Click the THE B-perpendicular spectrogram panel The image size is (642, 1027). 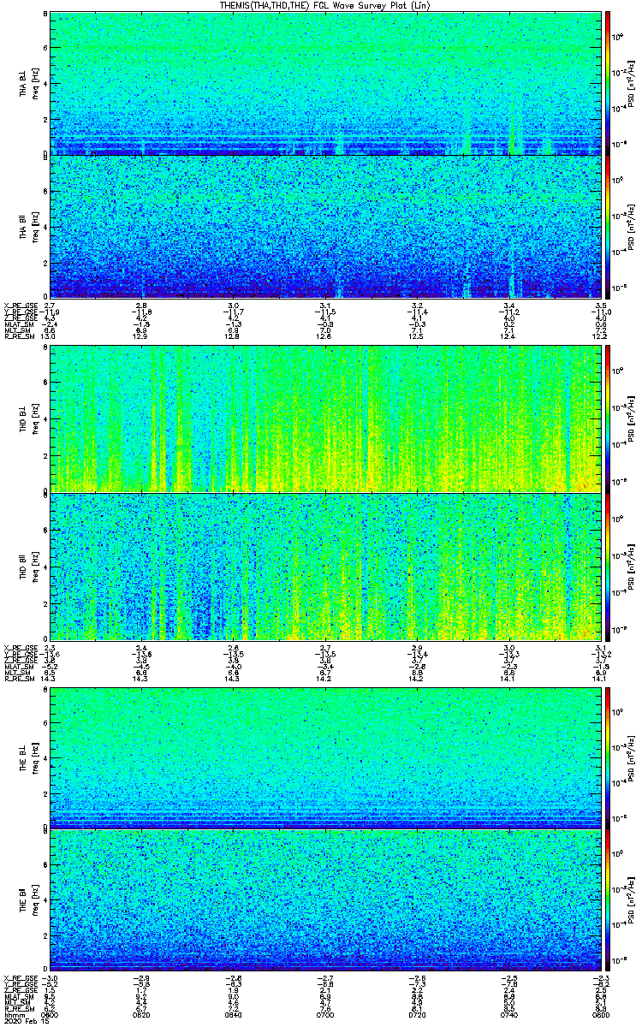click(x=324, y=758)
